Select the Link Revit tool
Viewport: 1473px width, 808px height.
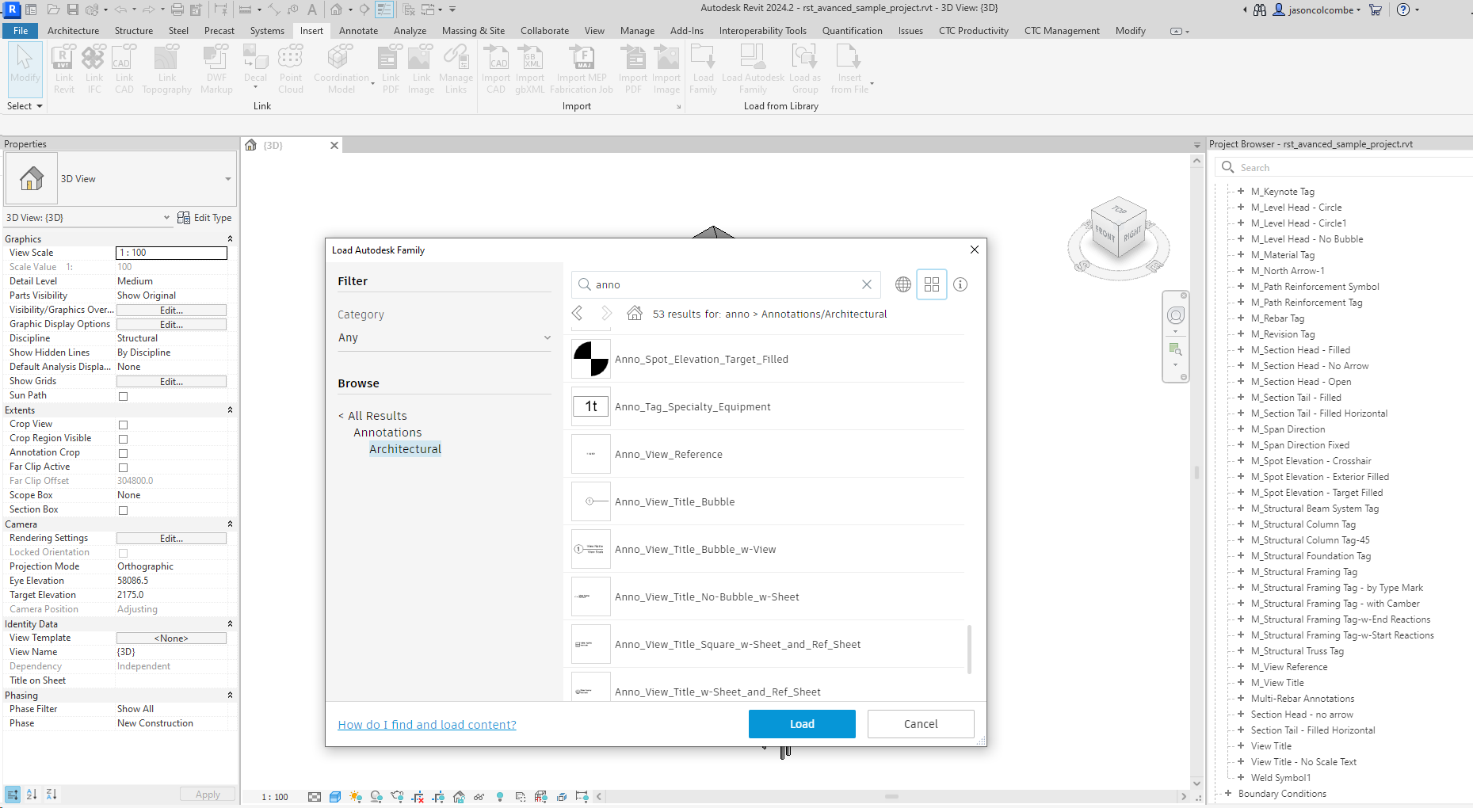[x=63, y=69]
